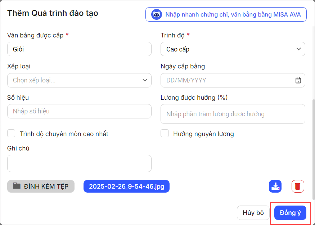Open attached file 2025-02-26_9-54-46.jpg
This screenshot has width=315, height=225.
click(x=126, y=186)
